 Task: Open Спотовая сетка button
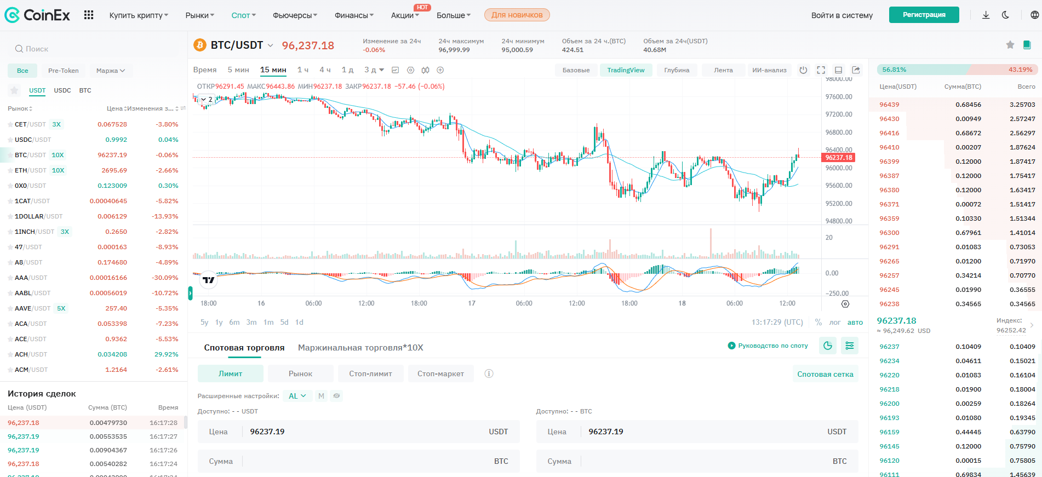(825, 374)
